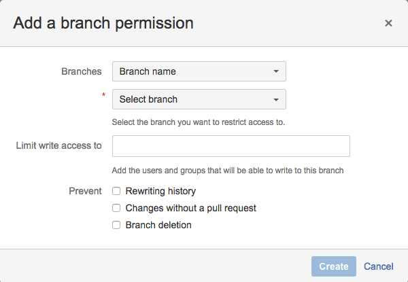Screen dimensions: 408x282
Task: Click the Prevent section label
Action: 86,191
